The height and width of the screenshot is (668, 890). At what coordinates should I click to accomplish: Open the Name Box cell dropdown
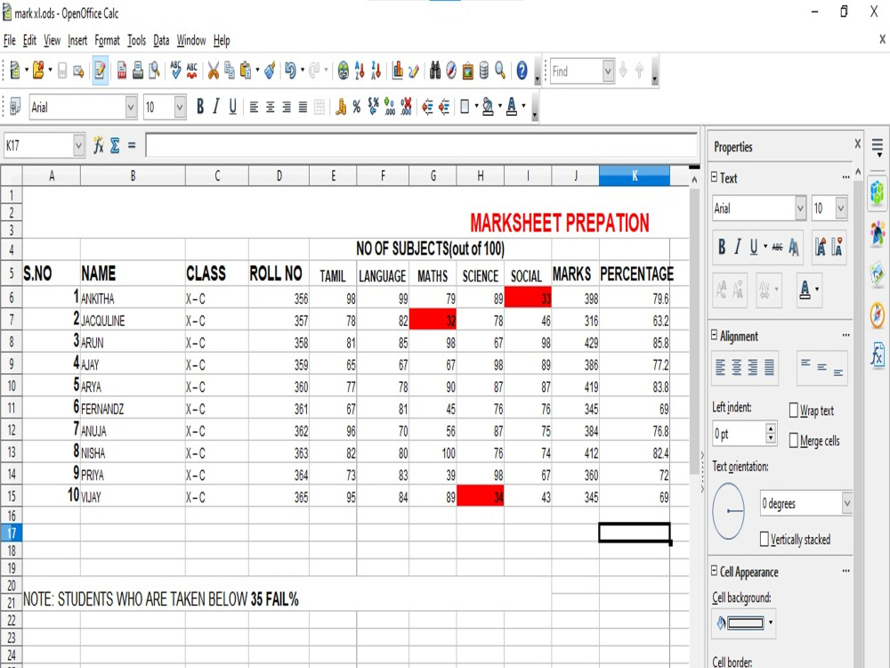click(x=78, y=145)
